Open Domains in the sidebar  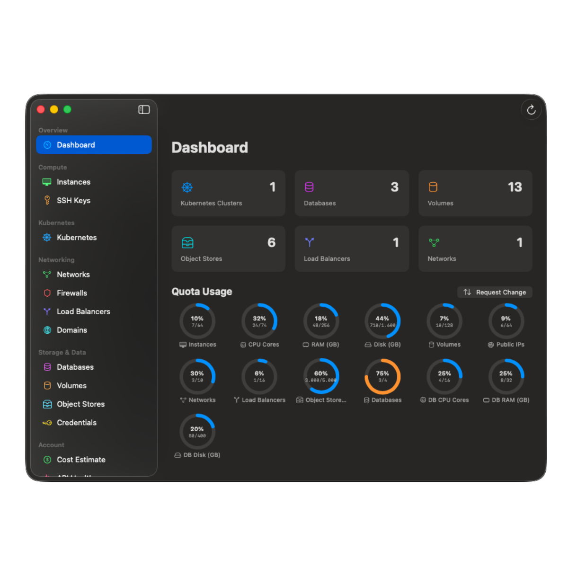[94, 330]
